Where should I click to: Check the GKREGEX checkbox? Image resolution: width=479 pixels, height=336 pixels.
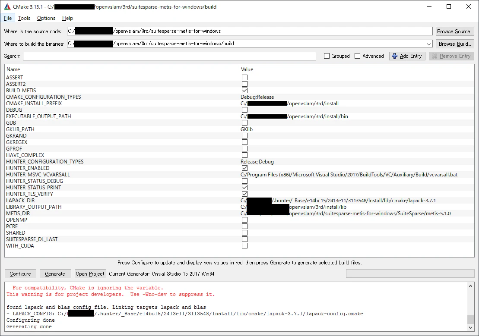click(244, 142)
